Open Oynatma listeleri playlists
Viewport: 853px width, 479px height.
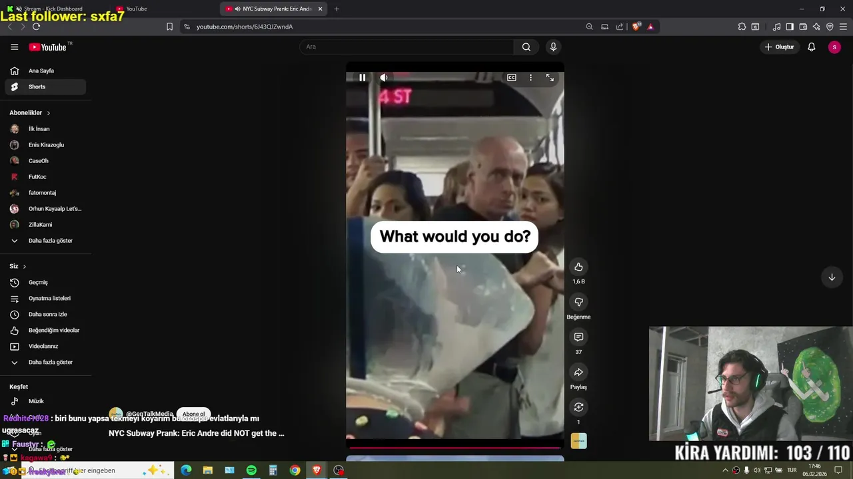pos(45,298)
